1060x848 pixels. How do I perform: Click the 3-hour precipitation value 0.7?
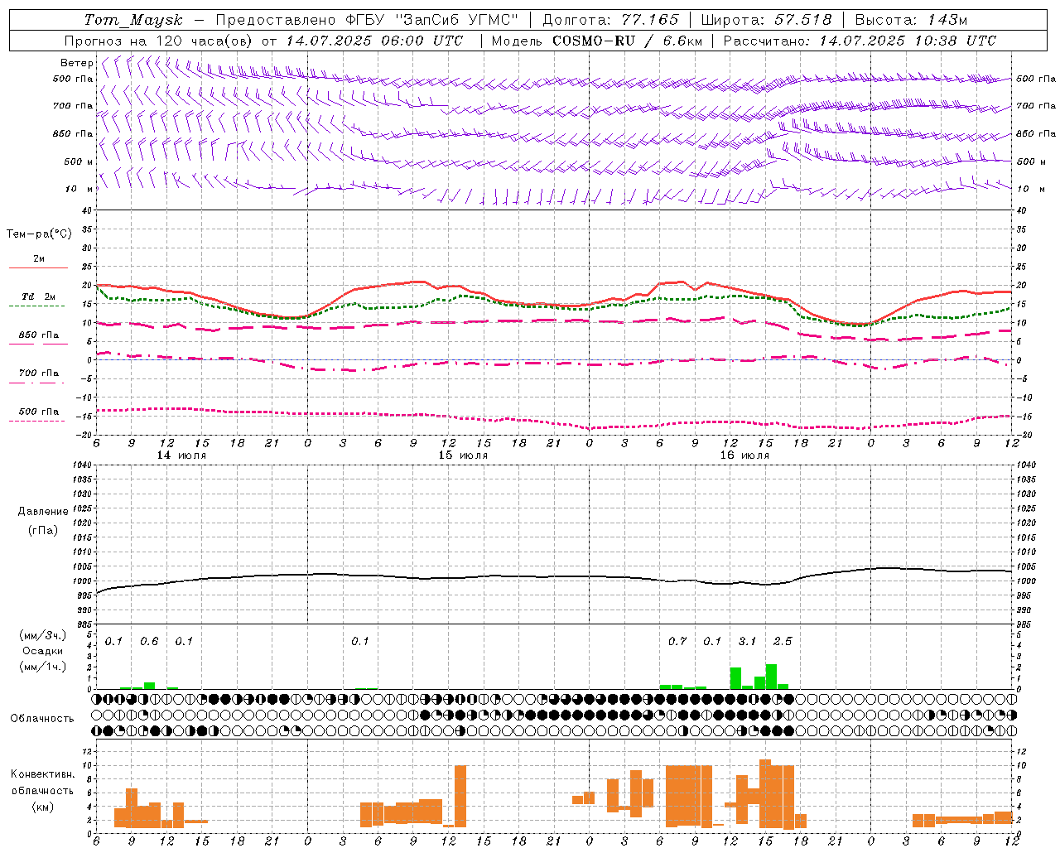tap(677, 641)
